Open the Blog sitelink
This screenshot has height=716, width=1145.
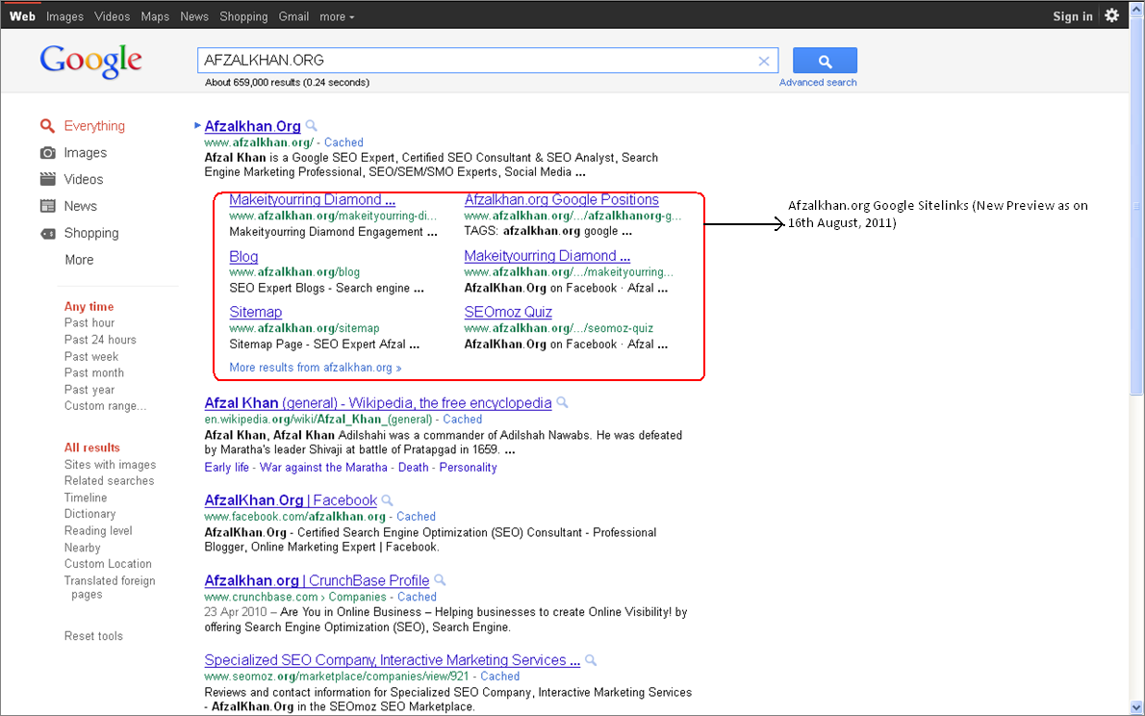(x=243, y=256)
